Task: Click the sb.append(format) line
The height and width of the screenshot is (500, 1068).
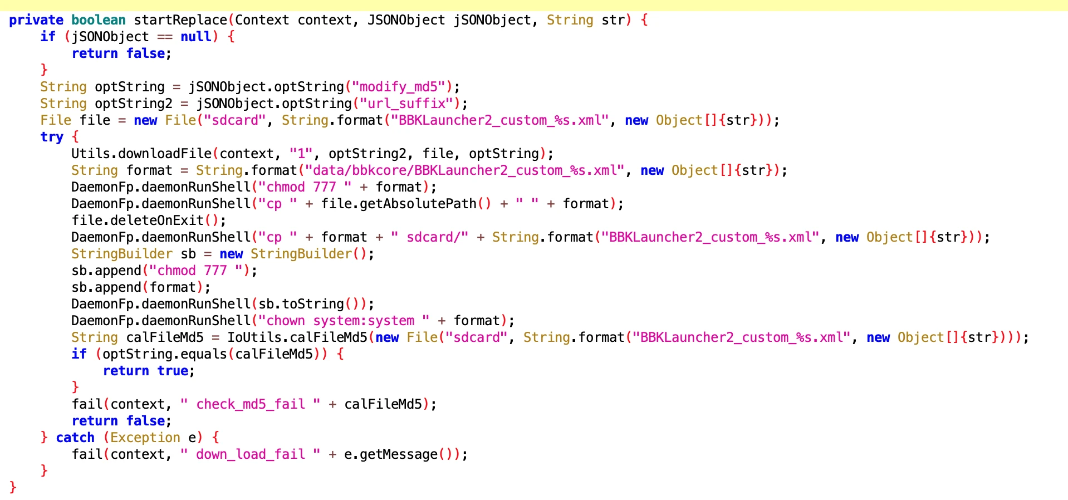Action: coord(140,287)
